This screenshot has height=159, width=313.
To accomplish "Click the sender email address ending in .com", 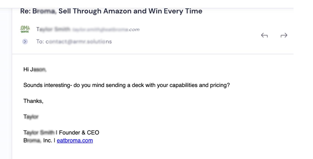I will click(106, 30).
